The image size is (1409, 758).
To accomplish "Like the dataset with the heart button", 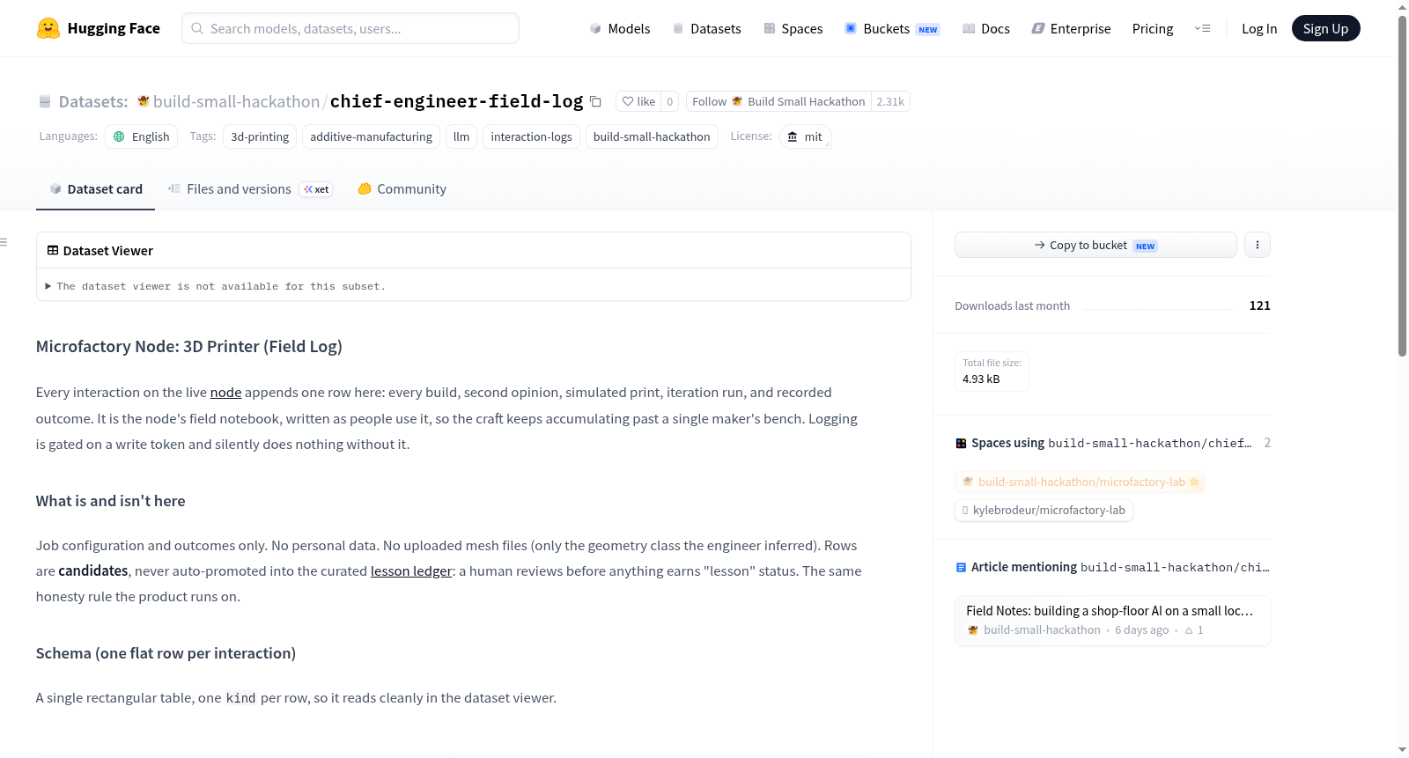I will point(638,101).
